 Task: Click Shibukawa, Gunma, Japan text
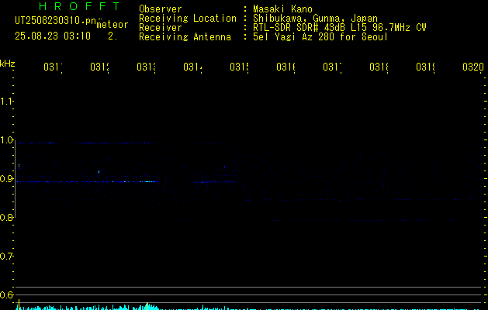coord(315,19)
